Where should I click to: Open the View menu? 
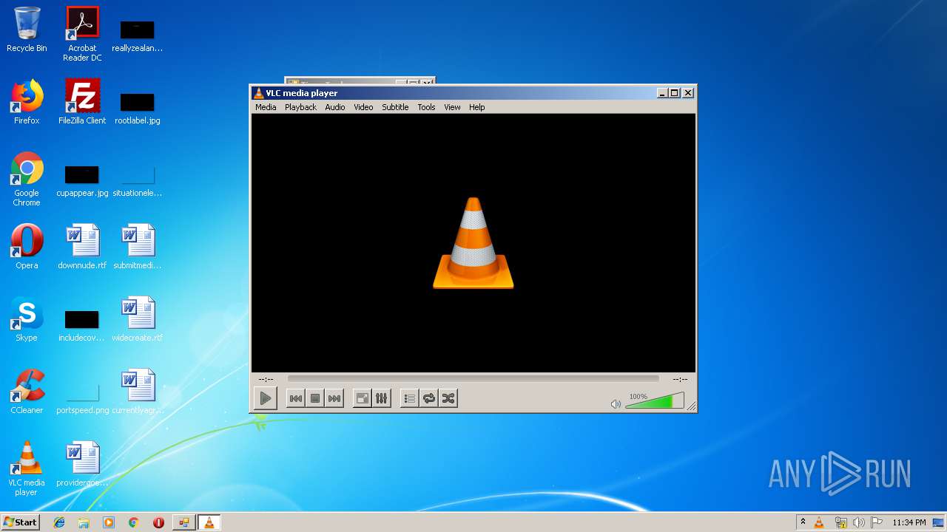452,107
